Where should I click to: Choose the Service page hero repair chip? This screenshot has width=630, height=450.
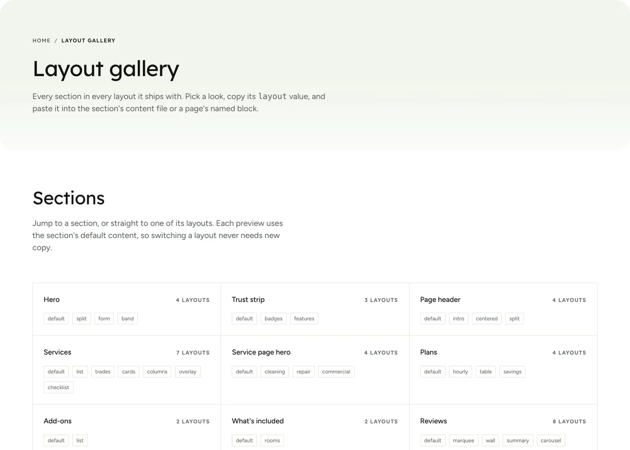[x=304, y=372]
